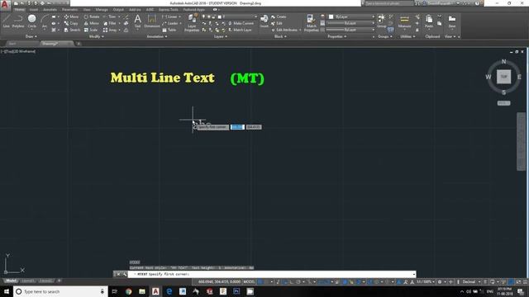Screen dimensions: 529x297
Task: Click the Linear dimension tool
Action: (169, 16)
